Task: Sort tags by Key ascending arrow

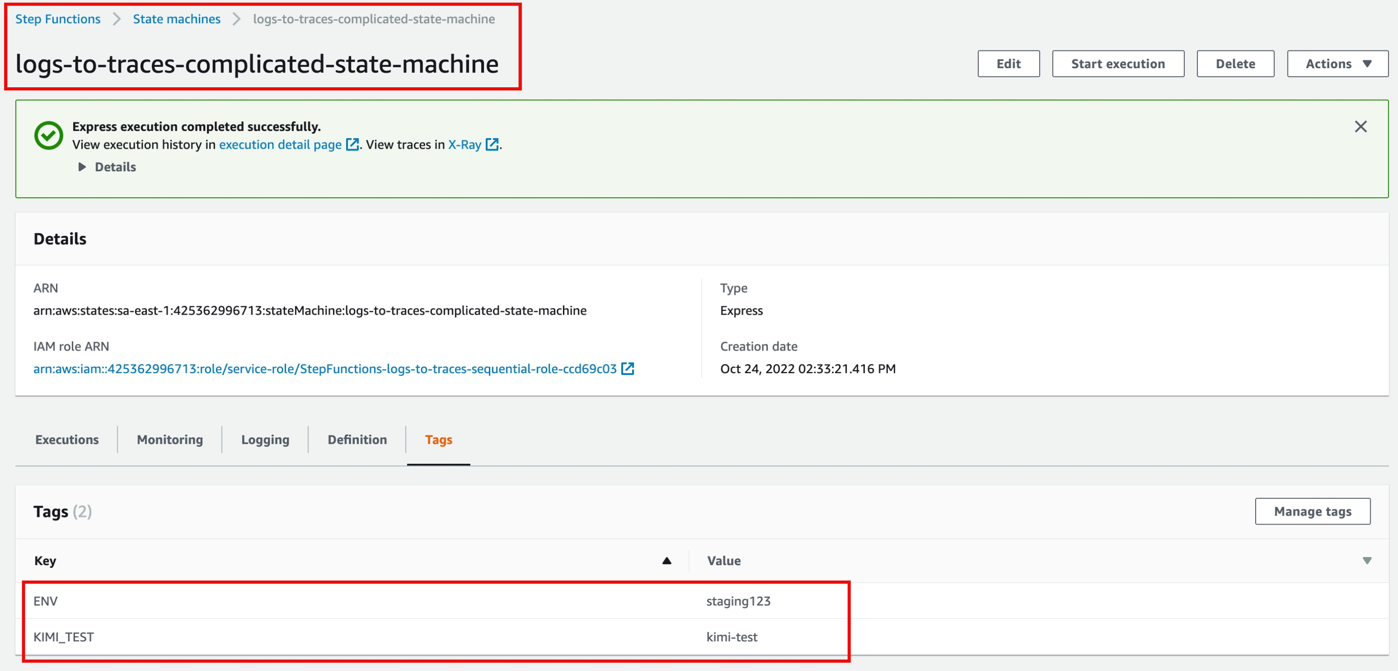Action: click(x=666, y=561)
